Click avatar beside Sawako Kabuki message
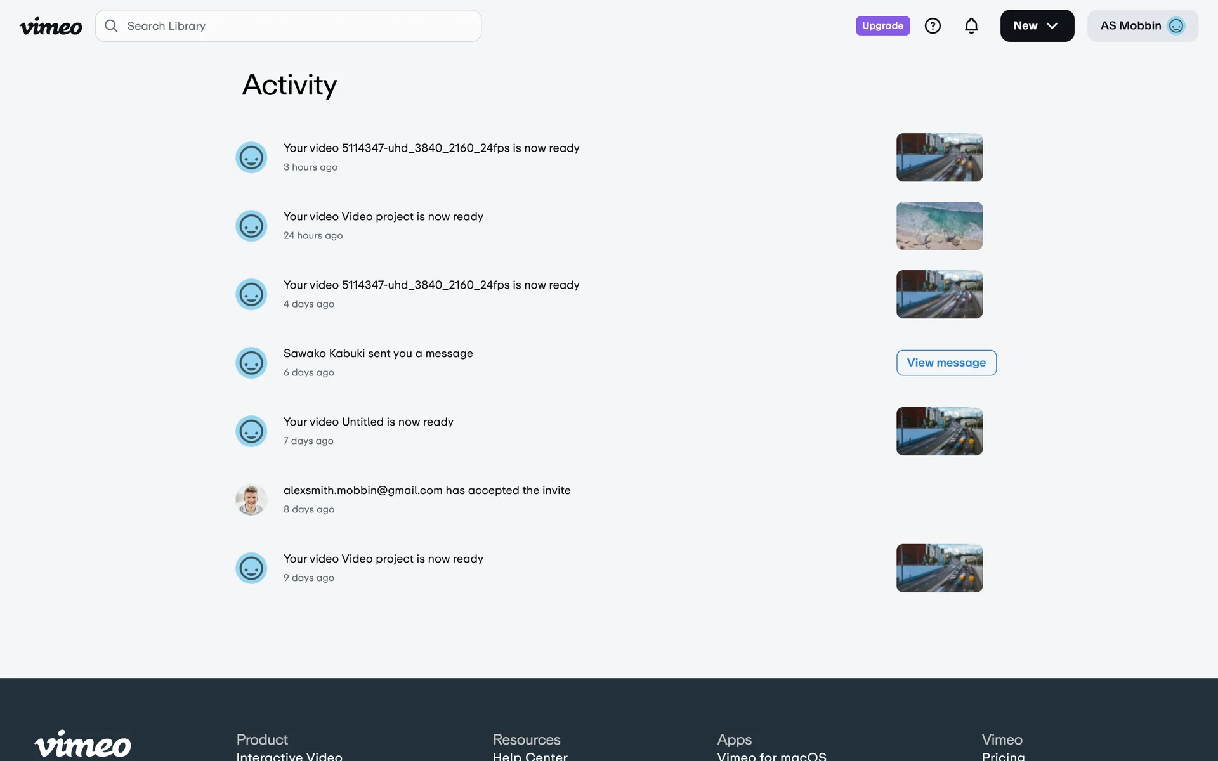 (x=251, y=363)
